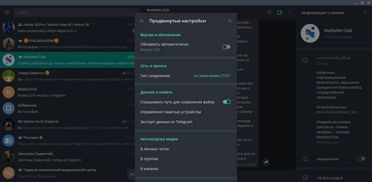
Task: Select the NoNaMe Club chat row
Action: (67, 60)
